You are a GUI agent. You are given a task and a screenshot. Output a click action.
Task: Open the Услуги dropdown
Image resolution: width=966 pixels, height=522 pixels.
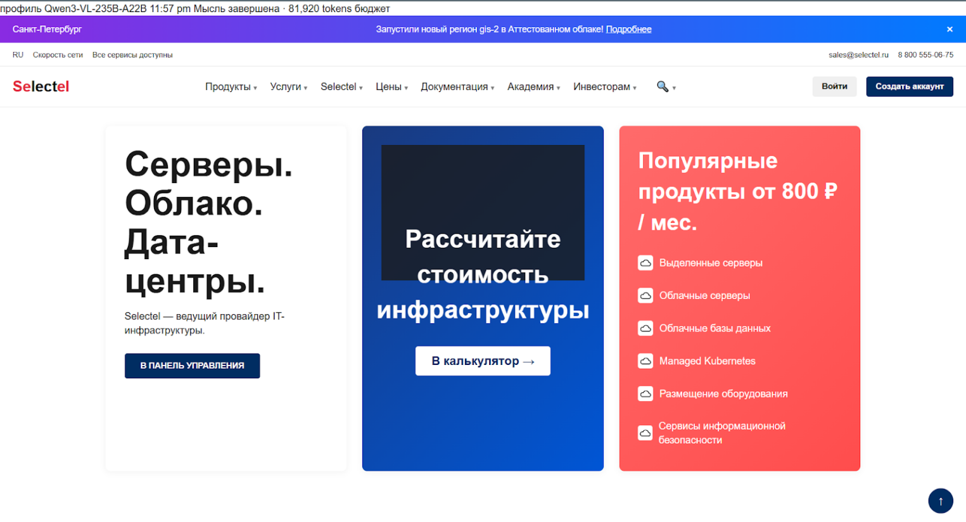[x=287, y=86]
